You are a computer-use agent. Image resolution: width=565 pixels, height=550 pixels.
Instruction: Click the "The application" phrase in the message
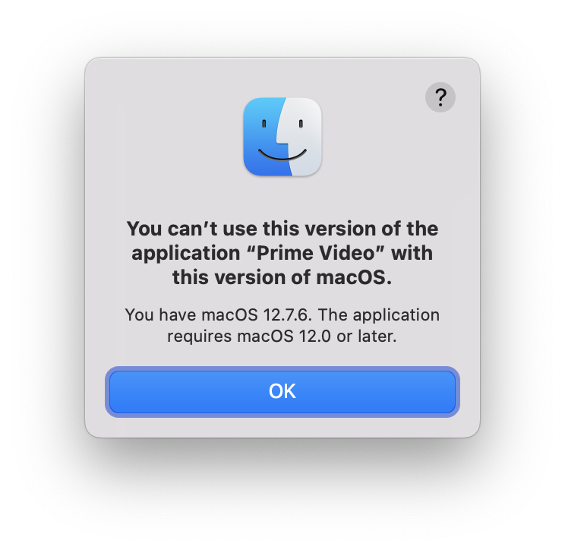pos(378,315)
